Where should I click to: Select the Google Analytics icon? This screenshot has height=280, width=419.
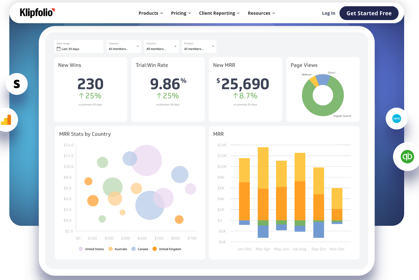pyautogui.click(x=6, y=120)
